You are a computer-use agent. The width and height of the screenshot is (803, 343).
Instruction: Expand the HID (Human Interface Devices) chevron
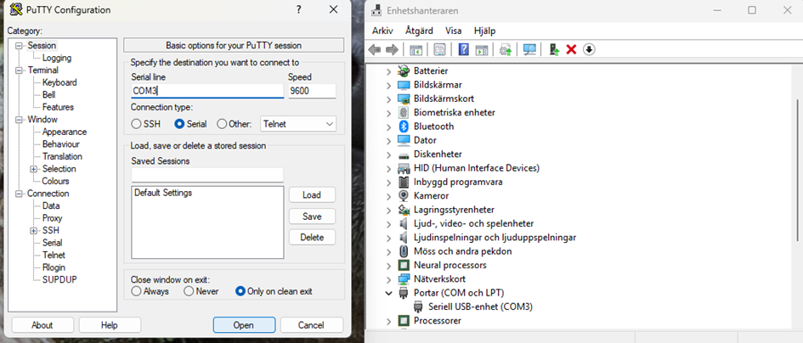point(388,168)
